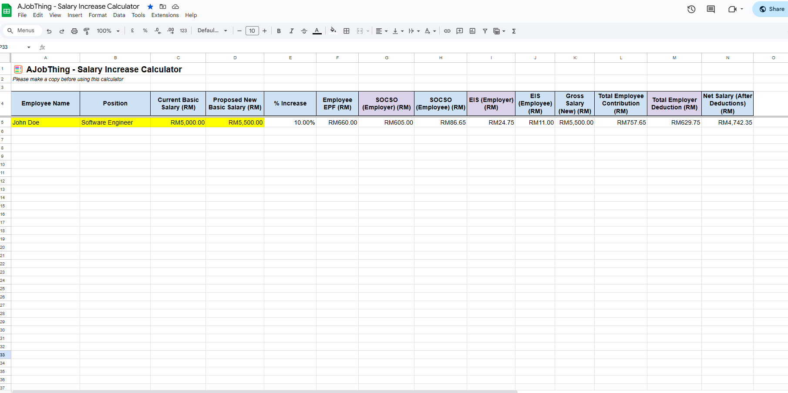
Task: Open the Extensions menu
Action: point(165,15)
